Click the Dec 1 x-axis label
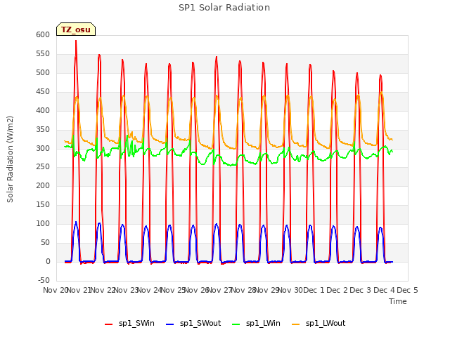This screenshot has width=450, height=337. click(314, 290)
